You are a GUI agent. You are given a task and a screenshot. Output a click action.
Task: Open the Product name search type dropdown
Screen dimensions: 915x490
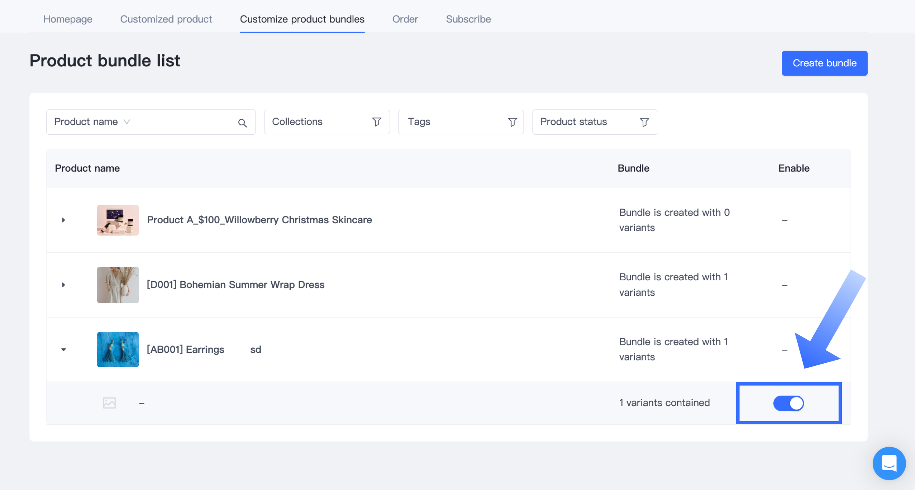(x=92, y=122)
